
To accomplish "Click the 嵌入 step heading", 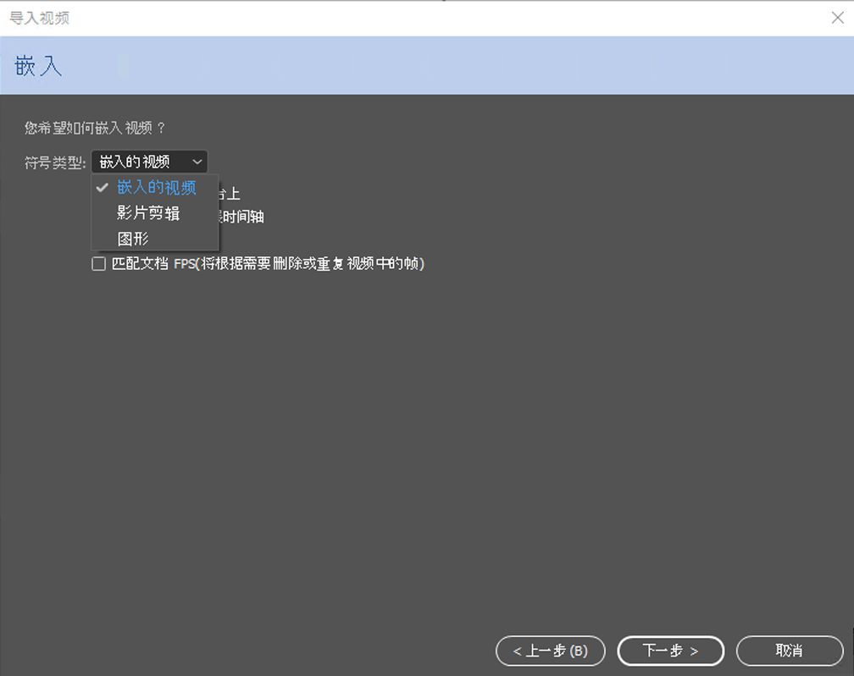I will point(37,66).
